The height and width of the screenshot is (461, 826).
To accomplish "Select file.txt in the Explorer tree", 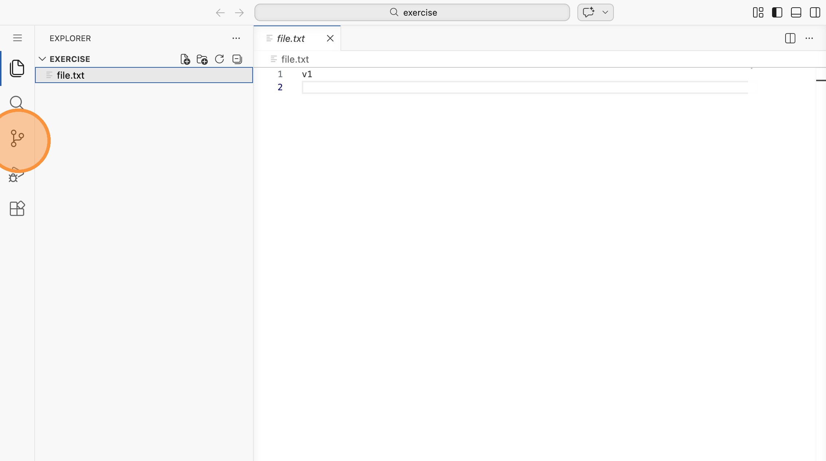I will point(71,75).
